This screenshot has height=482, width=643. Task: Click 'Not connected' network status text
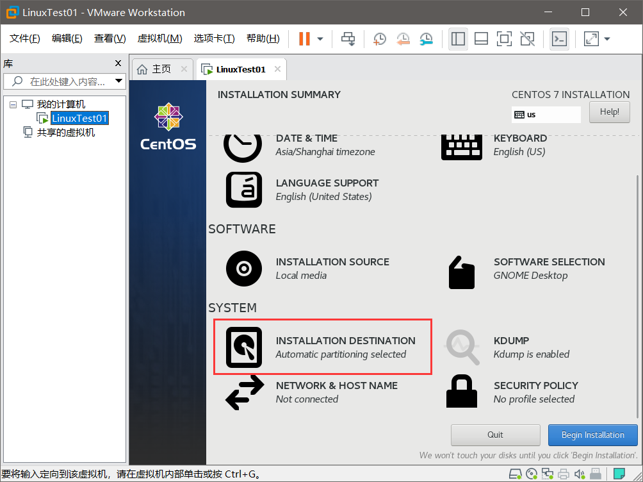(307, 399)
